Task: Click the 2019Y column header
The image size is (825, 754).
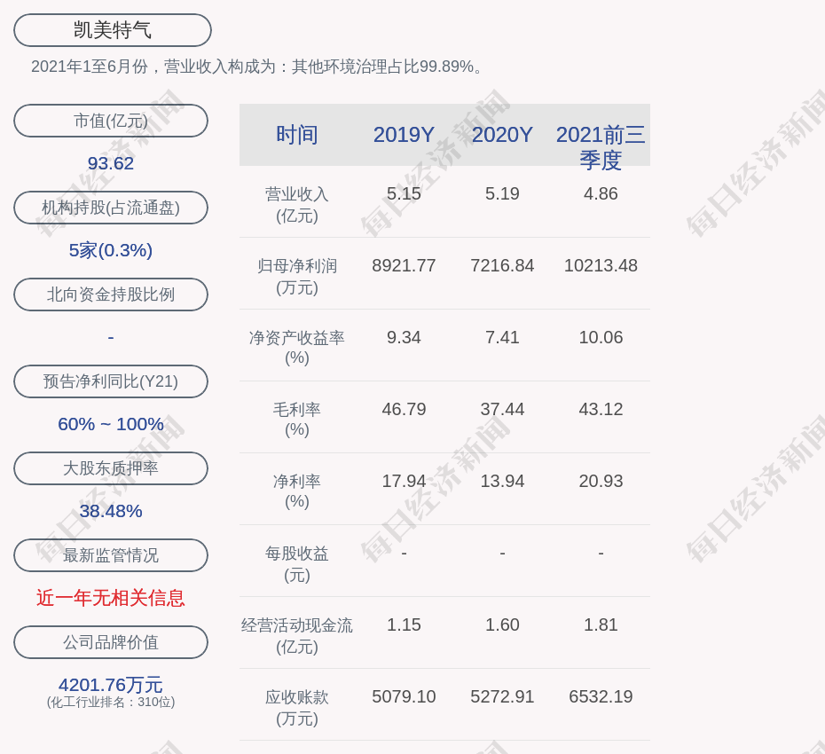Action: [404, 135]
